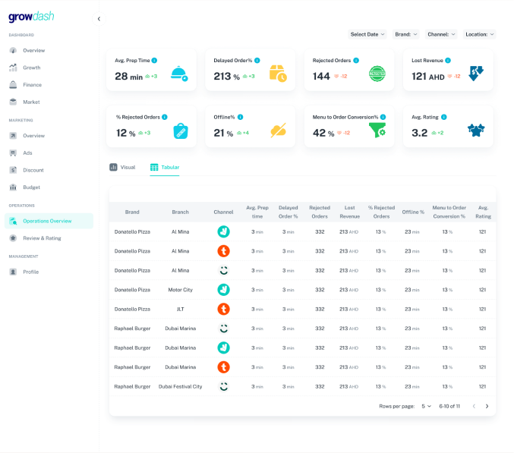514x453 pixels.
Task: Click the Channel column header
Action: (x=223, y=212)
